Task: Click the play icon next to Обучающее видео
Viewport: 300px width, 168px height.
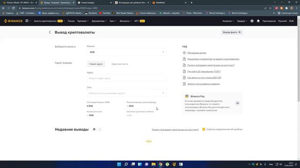Action: coord(184,53)
